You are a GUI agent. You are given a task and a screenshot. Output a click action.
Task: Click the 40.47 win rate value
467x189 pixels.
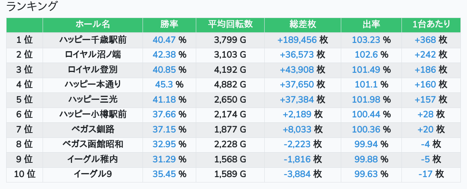164,40
